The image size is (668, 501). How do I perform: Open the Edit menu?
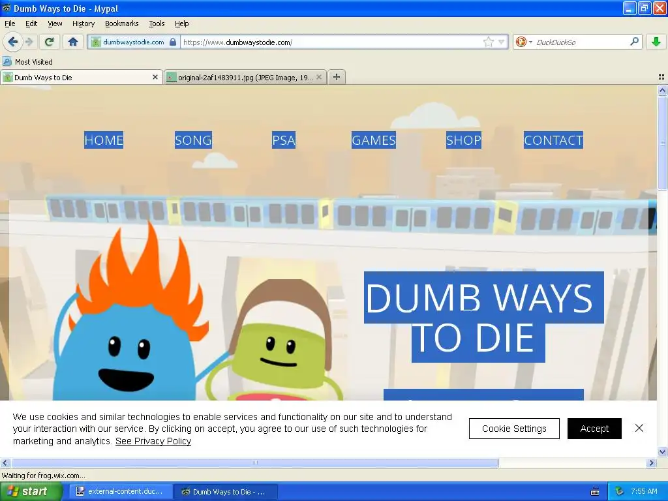pyautogui.click(x=31, y=23)
